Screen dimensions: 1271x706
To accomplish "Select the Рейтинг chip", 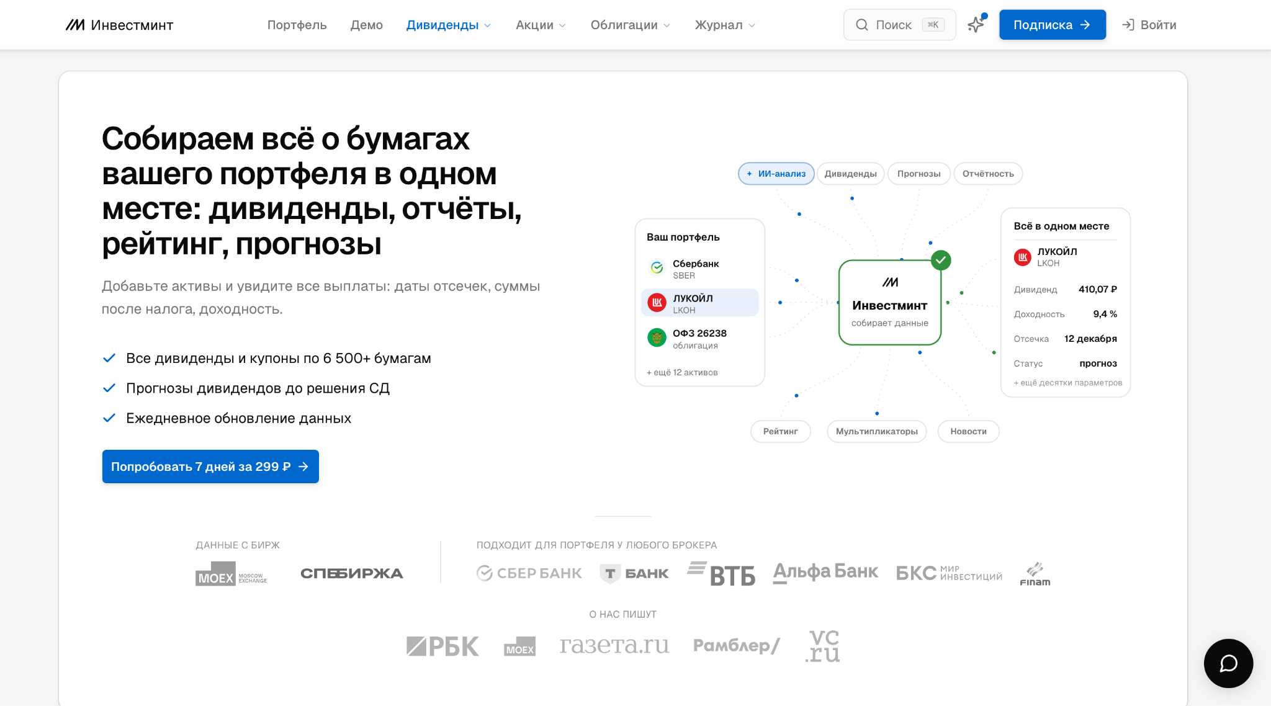I will point(780,431).
